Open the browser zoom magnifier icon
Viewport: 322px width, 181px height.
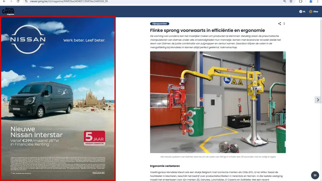285,2
